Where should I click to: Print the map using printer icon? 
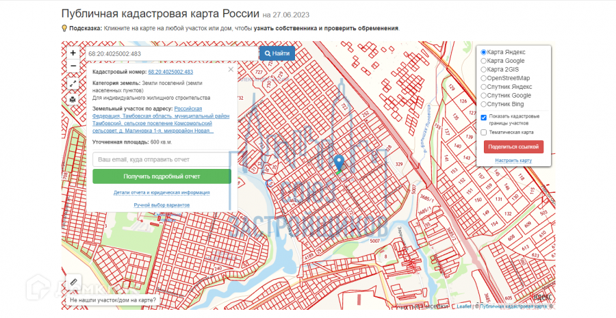point(73,100)
